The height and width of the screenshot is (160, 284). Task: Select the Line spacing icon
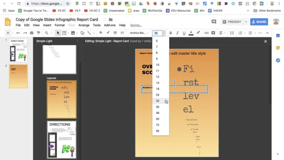pos(231,33)
